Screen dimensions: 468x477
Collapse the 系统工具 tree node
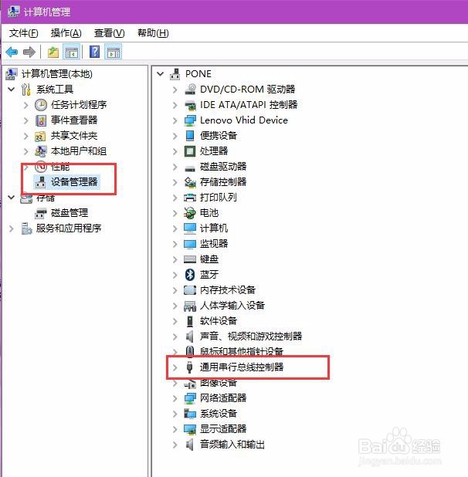pos(12,90)
